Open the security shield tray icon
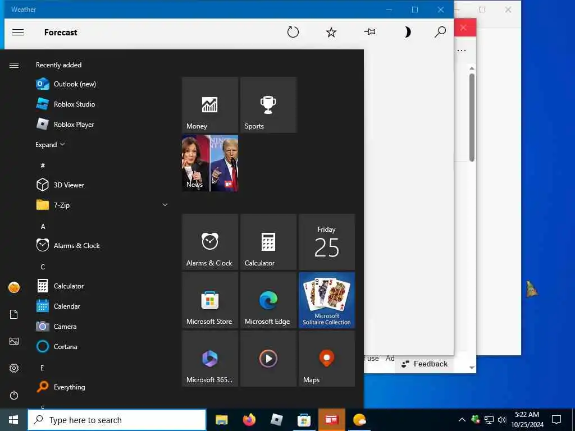 [x=475, y=419]
